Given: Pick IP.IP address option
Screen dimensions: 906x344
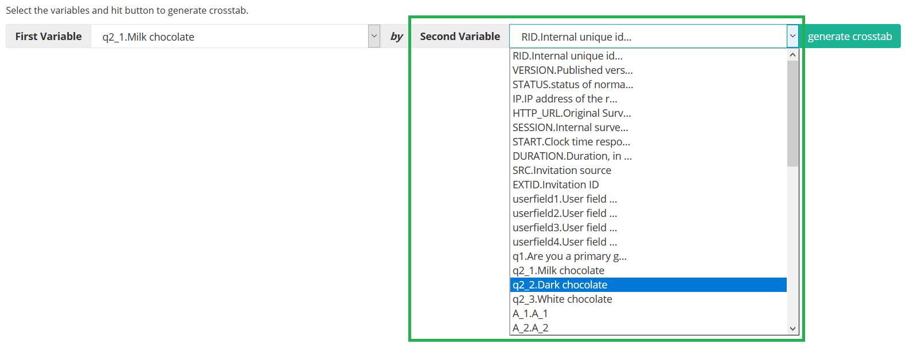Looking at the screenshot, I should (564, 98).
